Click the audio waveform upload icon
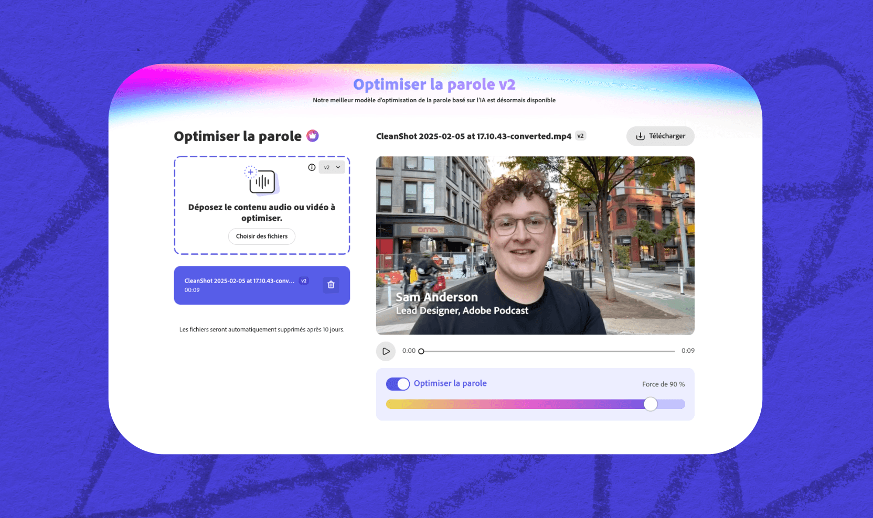Image resolution: width=873 pixels, height=518 pixels. (x=262, y=180)
